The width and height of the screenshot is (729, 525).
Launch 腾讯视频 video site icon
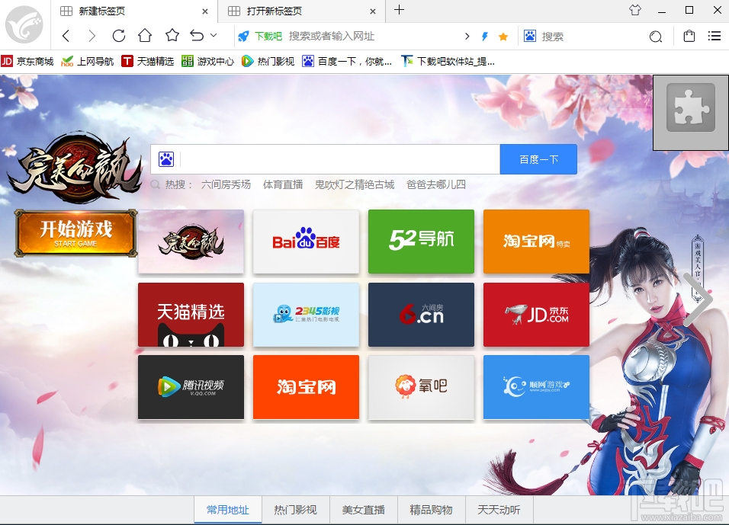point(191,387)
